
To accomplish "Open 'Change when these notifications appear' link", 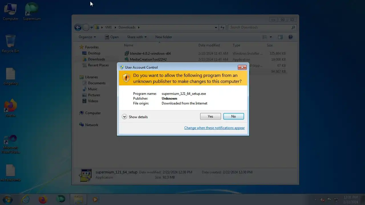I will point(214,128).
